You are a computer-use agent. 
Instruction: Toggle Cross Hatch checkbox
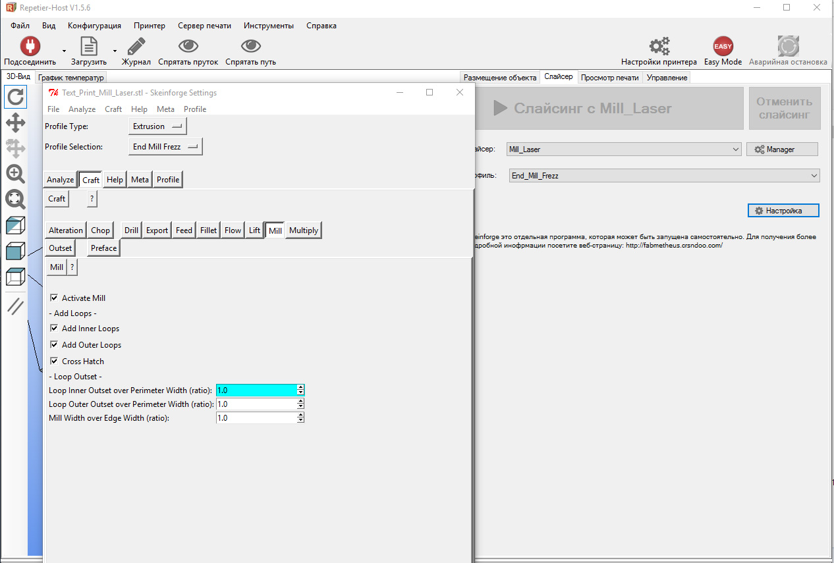pyautogui.click(x=54, y=361)
